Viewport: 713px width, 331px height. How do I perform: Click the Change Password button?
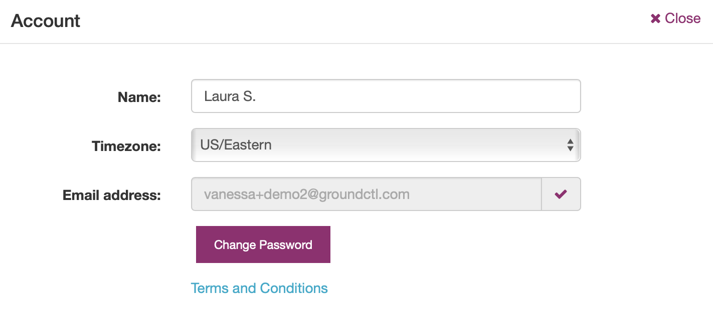(263, 244)
